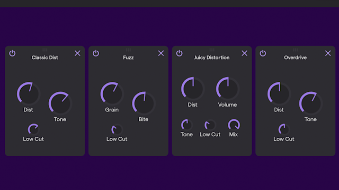Click the Volume knob in Juicy Distortion

click(228, 89)
